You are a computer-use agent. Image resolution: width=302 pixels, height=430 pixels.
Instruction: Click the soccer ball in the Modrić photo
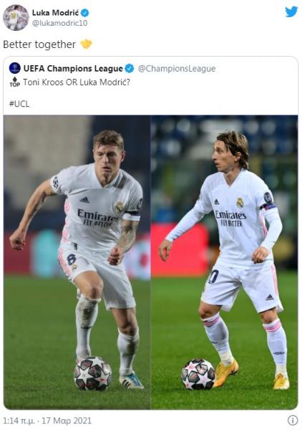tap(198, 374)
